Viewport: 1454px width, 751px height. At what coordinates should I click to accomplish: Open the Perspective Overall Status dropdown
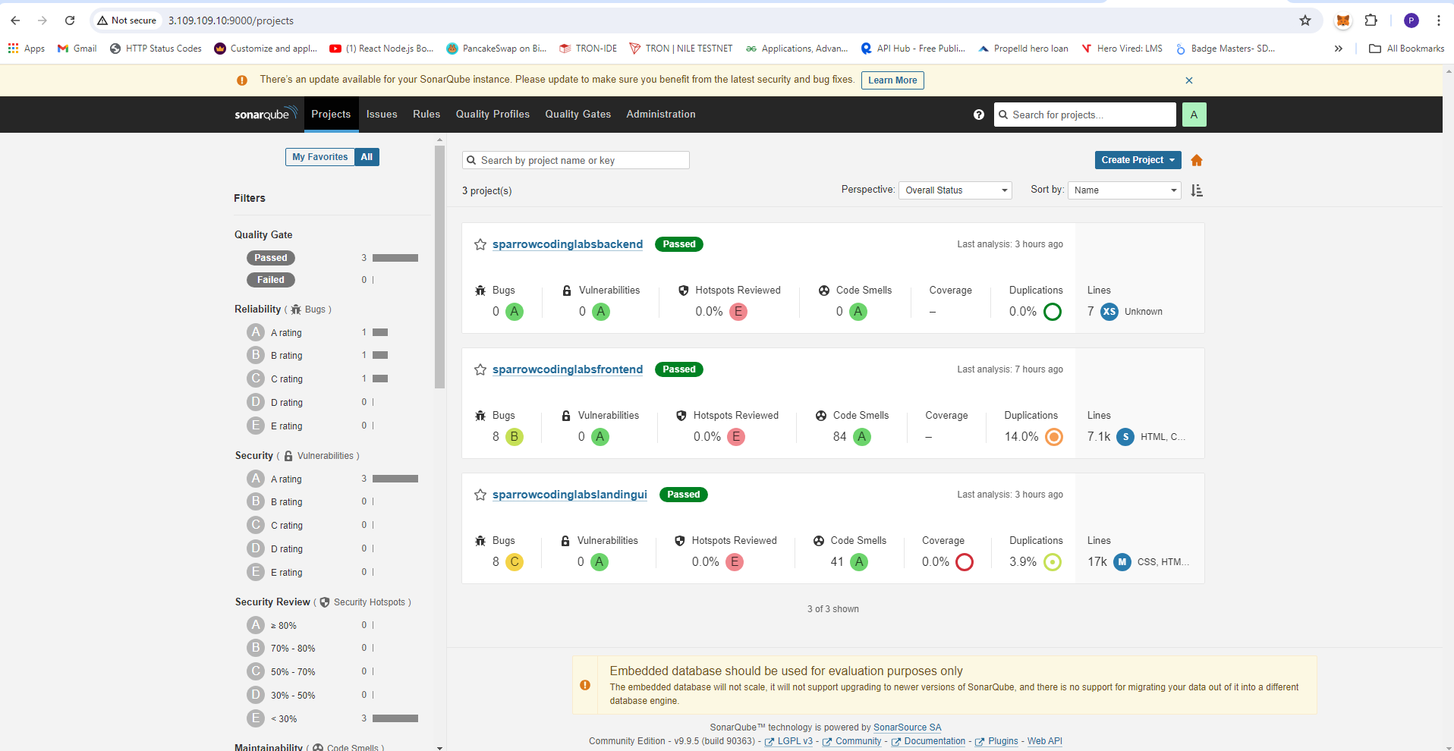point(955,190)
